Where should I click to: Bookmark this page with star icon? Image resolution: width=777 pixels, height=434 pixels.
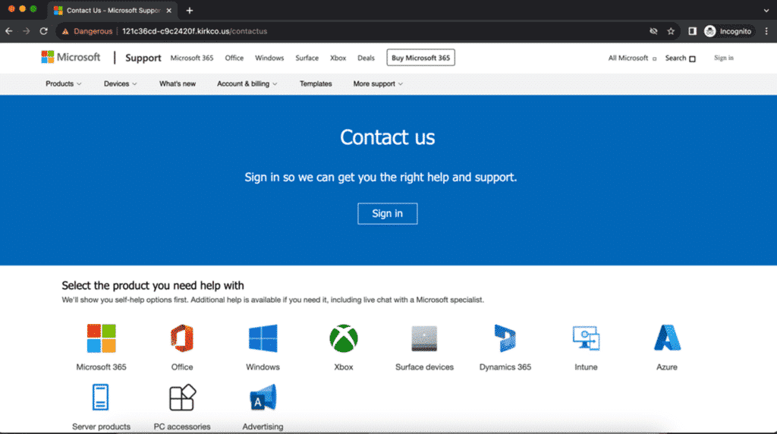[x=671, y=31]
